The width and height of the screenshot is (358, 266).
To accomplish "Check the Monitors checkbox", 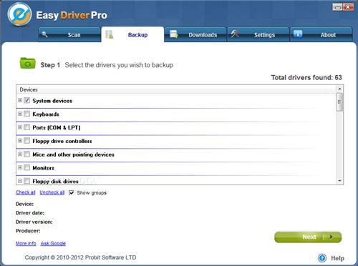I will [27, 167].
